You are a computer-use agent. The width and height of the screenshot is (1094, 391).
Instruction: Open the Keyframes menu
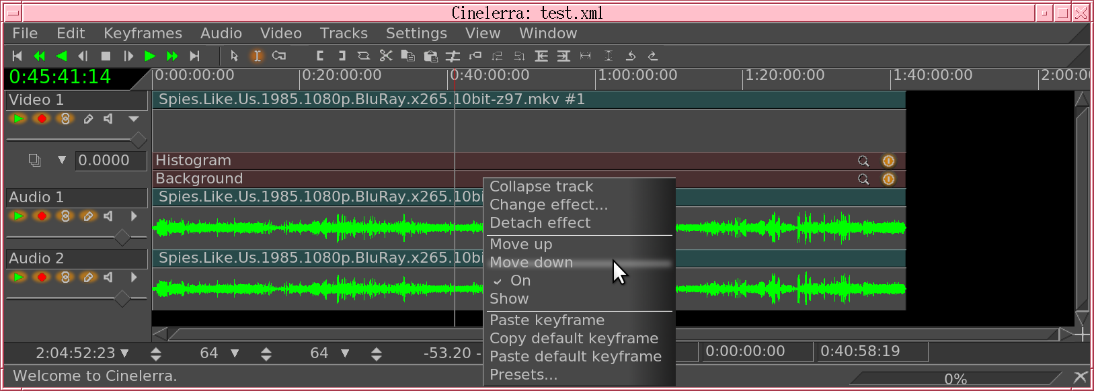143,33
